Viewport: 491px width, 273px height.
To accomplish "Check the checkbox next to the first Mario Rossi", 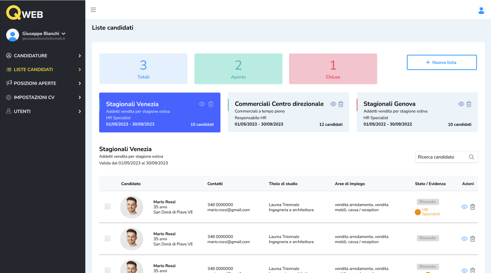I will pyautogui.click(x=107, y=207).
